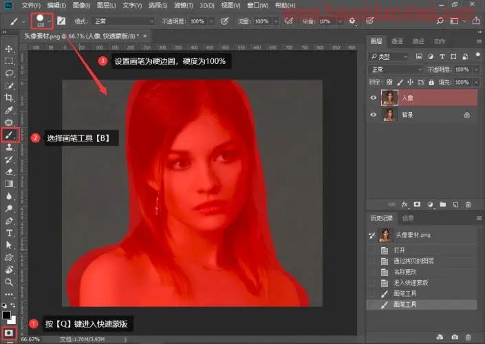The width and height of the screenshot is (485, 344).
Task: Select the 进入快速蒙版 history state
Action: tap(422, 283)
